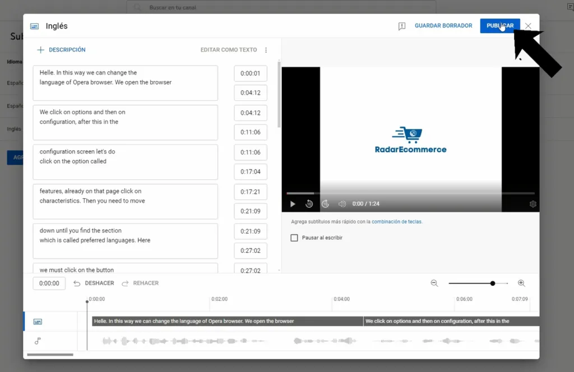574x372 pixels.
Task: Open the send feedback icon
Action: (401, 26)
